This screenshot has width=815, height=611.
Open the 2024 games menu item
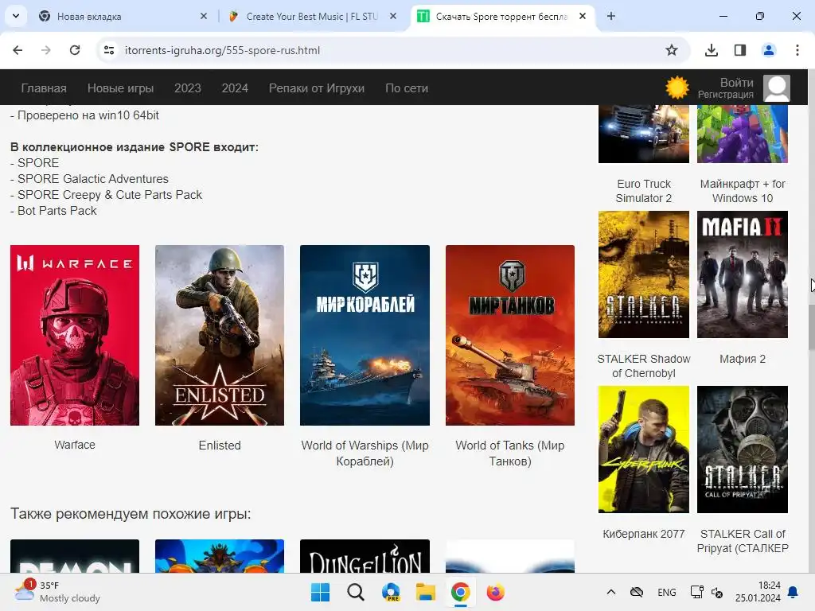(x=235, y=88)
